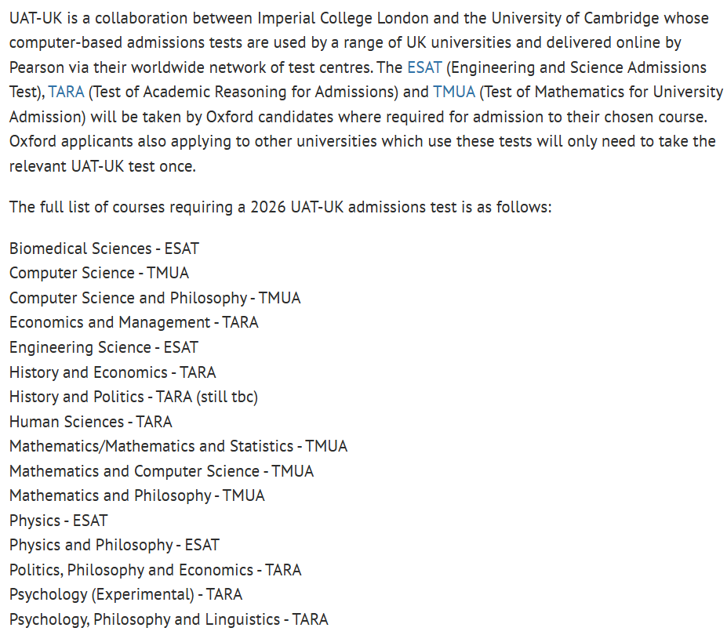This screenshot has width=727, height=635.
Task: Click the Mathematics/Mathematics and Statistics entry
Action: point(178,447)
